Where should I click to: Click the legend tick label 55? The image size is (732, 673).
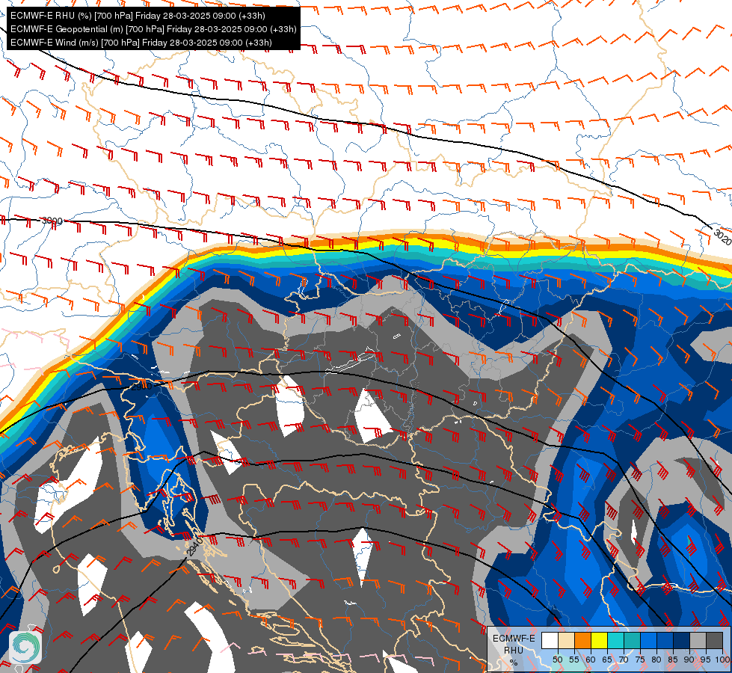(x=574, y=660)
